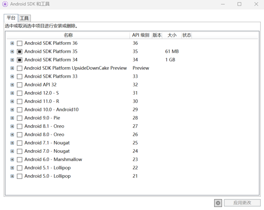Click the Preview API level cell
The height and width of the screenshot is (210, 264).
[141, 68]
